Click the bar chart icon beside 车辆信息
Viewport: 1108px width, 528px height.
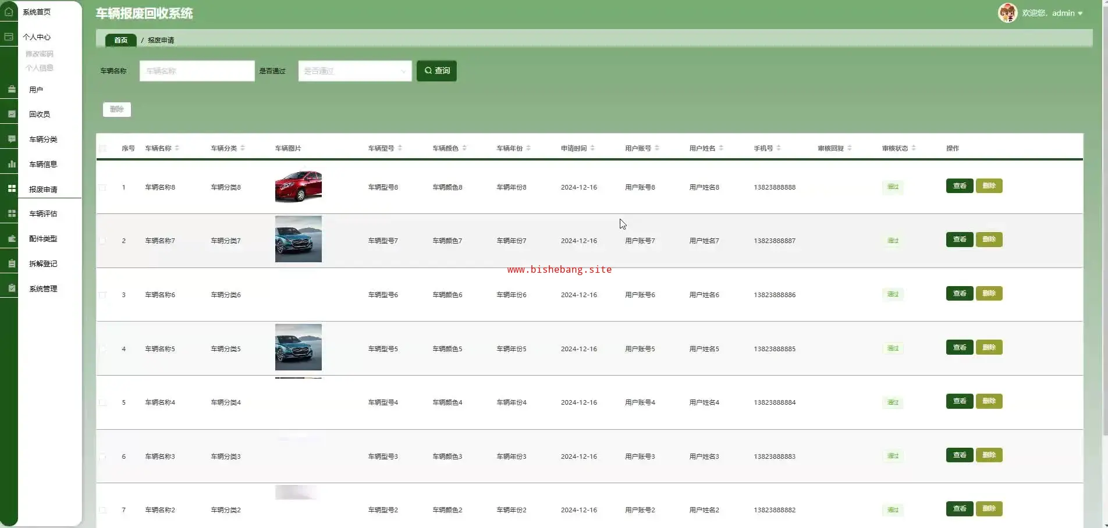pyautogui.click(x=12, y=164)
